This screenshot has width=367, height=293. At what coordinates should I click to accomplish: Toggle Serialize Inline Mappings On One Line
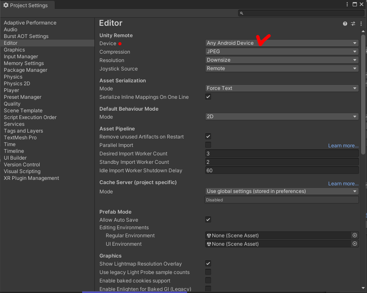coord(208,97)
